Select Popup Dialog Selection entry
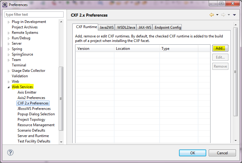 (36, 114)
